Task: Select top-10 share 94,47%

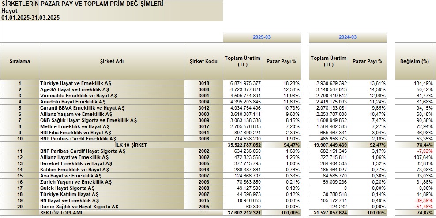Action: coord(282,145)
